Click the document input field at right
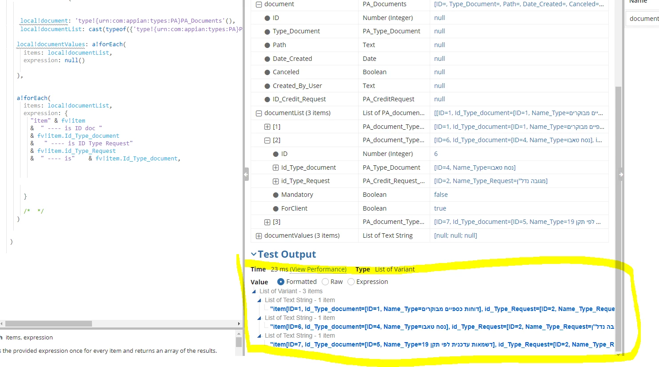 (x=642, y=19)
